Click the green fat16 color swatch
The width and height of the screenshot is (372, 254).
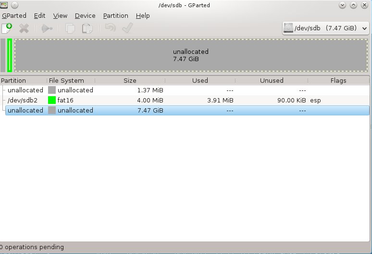(x=52, y=100)
